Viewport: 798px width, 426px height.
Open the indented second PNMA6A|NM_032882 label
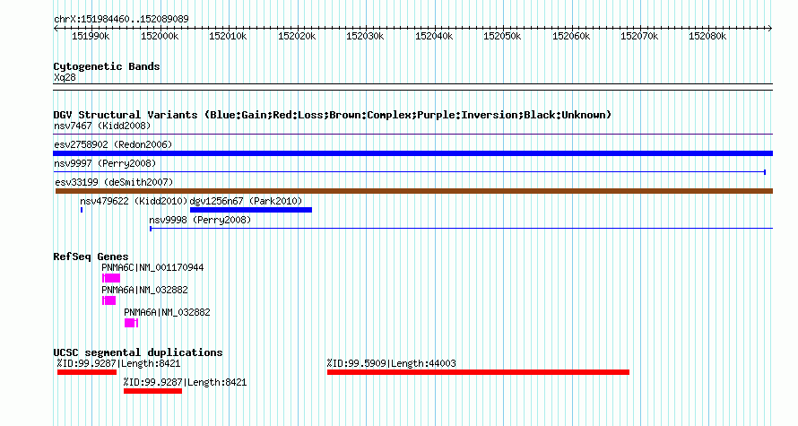click(167, 312)
